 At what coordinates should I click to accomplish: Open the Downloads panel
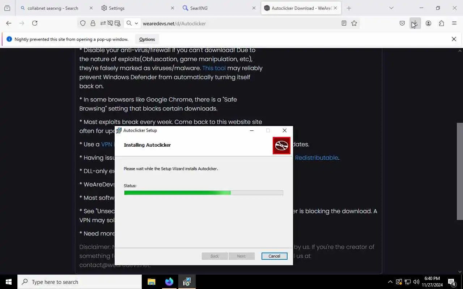(x=415, y=23)
